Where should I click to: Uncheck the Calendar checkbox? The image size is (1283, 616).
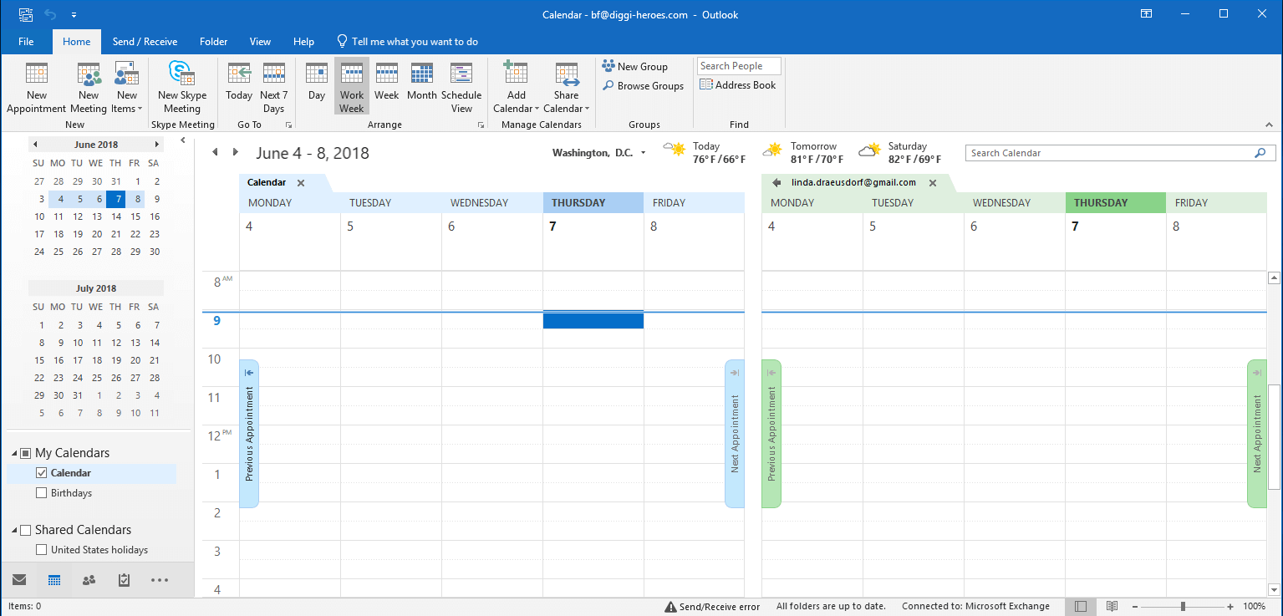(42, 473)
